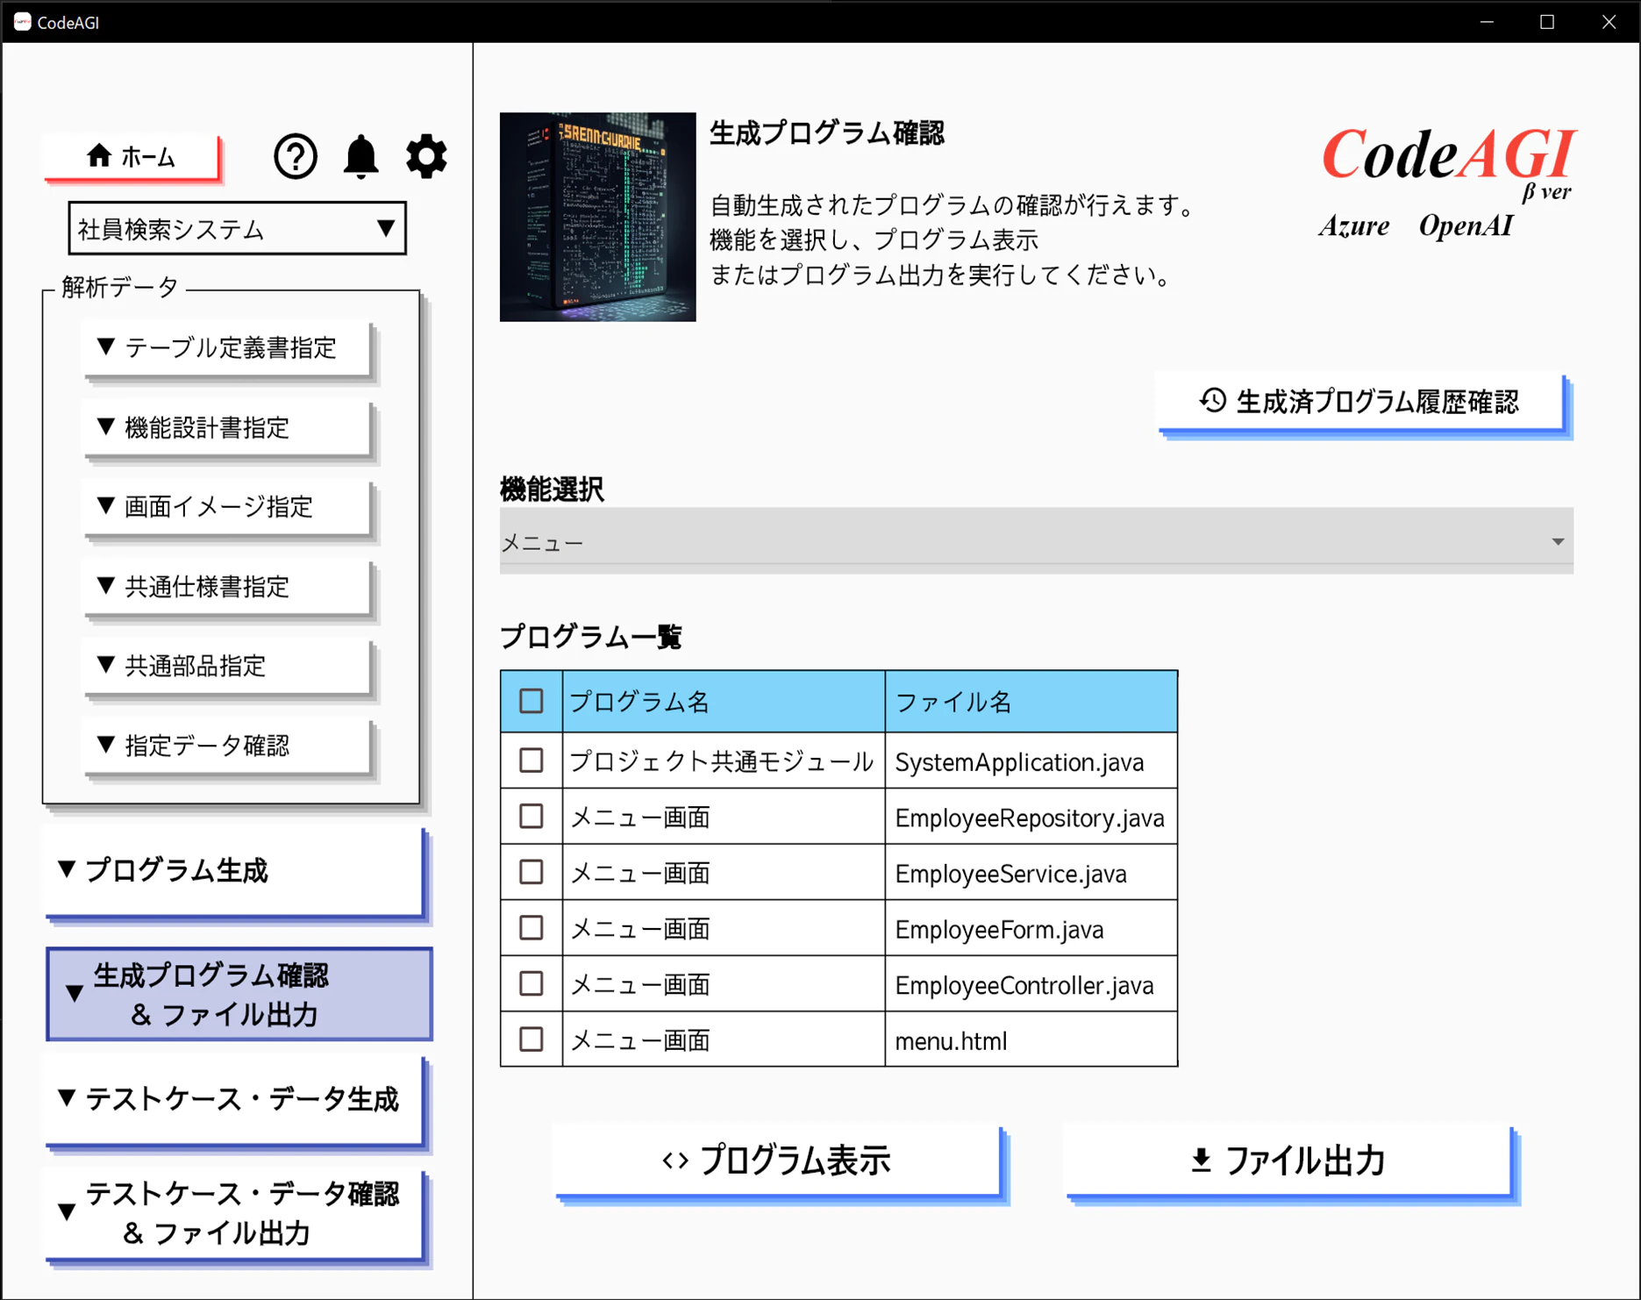Expand 機能設計書指定 section
This screenshot has height=1300, width=1641.
click(228, 428)
